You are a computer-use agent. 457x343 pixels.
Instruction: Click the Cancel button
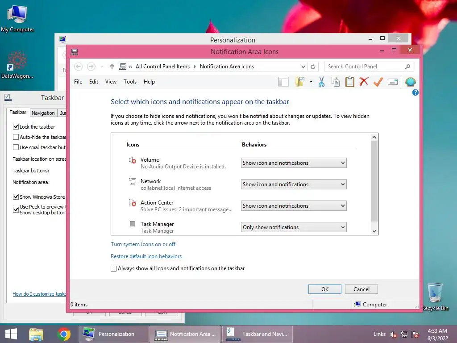click(361, 289)
